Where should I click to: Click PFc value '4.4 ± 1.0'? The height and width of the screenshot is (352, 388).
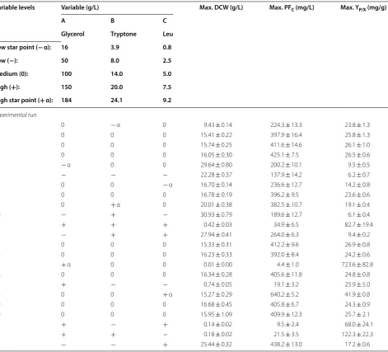[287, 265]
